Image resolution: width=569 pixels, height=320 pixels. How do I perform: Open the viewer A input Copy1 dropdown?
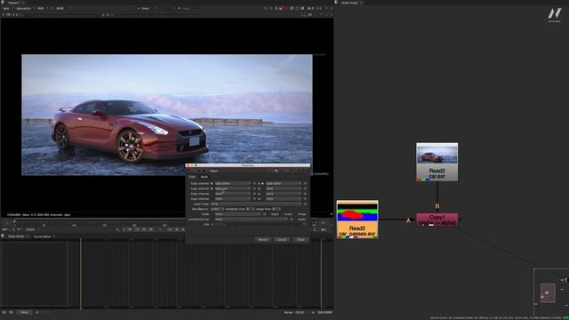(x=147, y=8)
